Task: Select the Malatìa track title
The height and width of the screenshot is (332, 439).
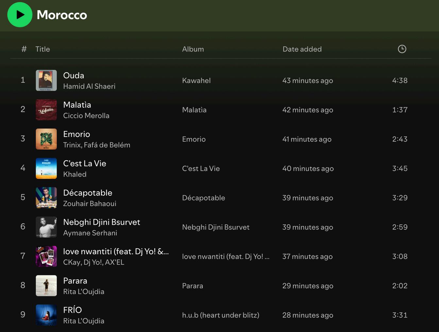Action: [77, 105]
